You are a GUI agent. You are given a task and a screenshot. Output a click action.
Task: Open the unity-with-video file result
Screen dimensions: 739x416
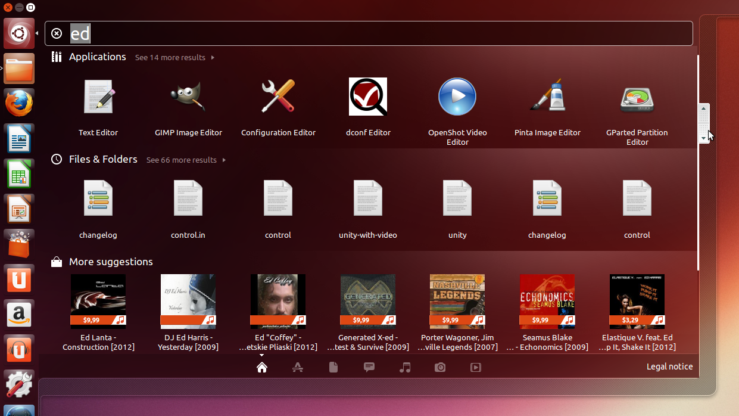click(x=368, y=209)
